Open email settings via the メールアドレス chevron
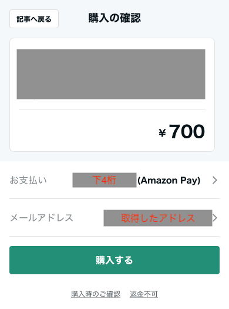 tap(215, 218)
